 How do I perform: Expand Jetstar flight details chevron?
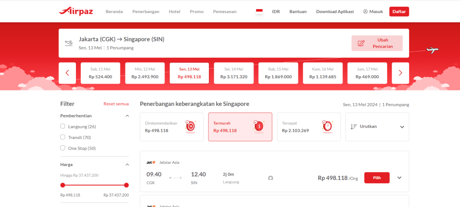click(399, 178)
